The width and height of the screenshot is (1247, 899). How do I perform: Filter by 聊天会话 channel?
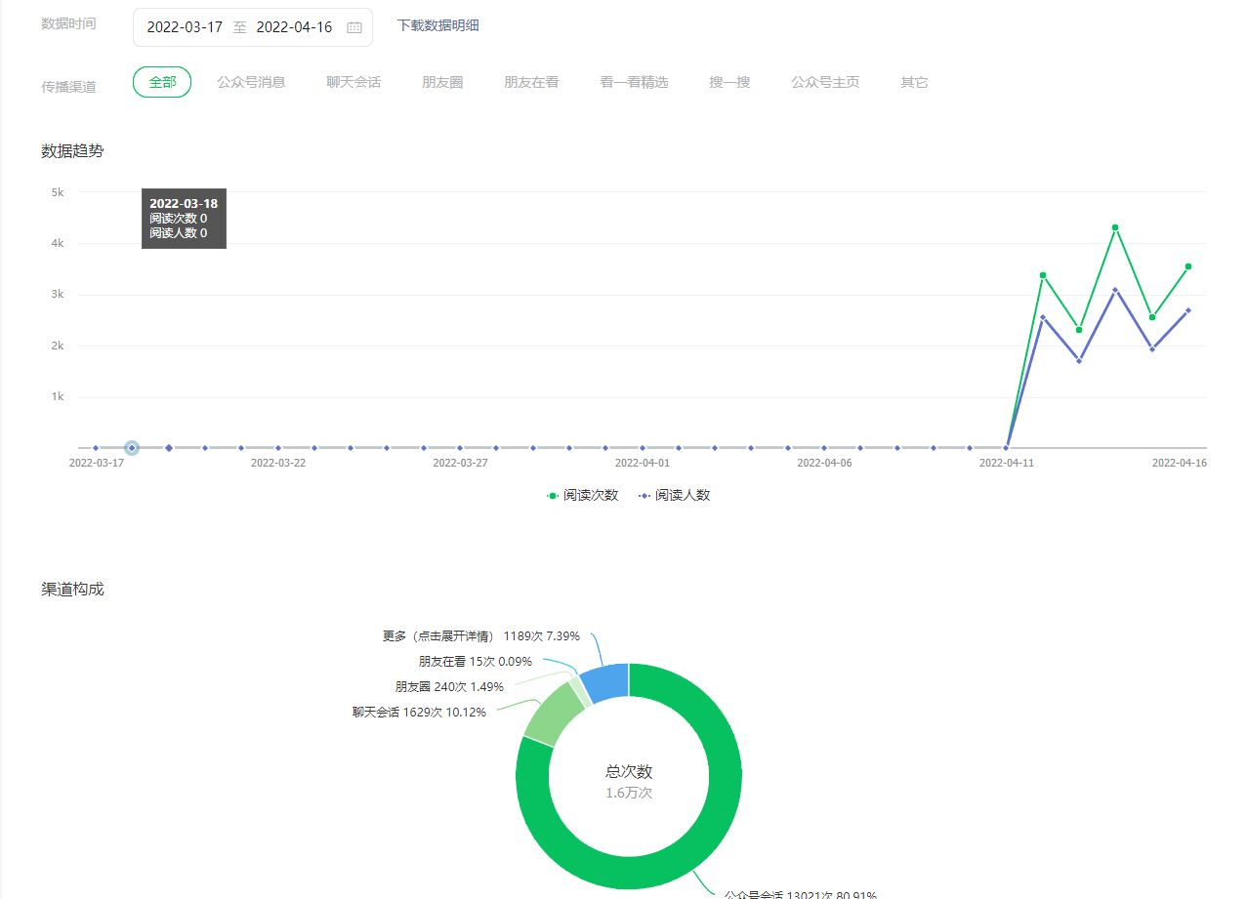click(353, 82)
